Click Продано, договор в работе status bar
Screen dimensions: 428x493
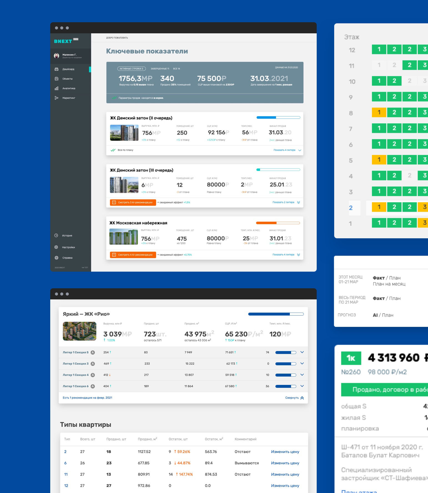point(384,390)
